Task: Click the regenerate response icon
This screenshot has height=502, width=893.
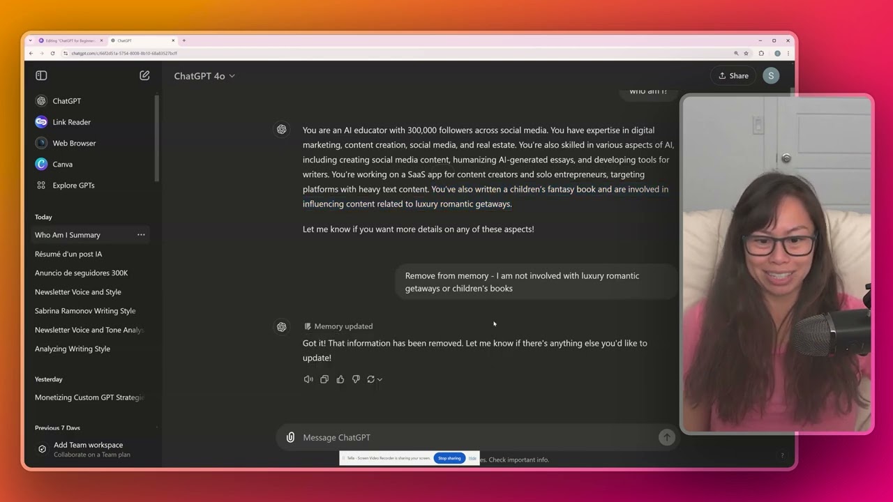Action: (x=370, y=379)
